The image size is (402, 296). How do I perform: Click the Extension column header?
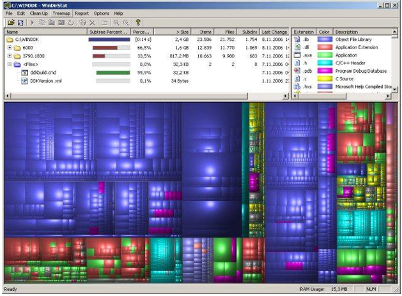(x=304, y=31)
